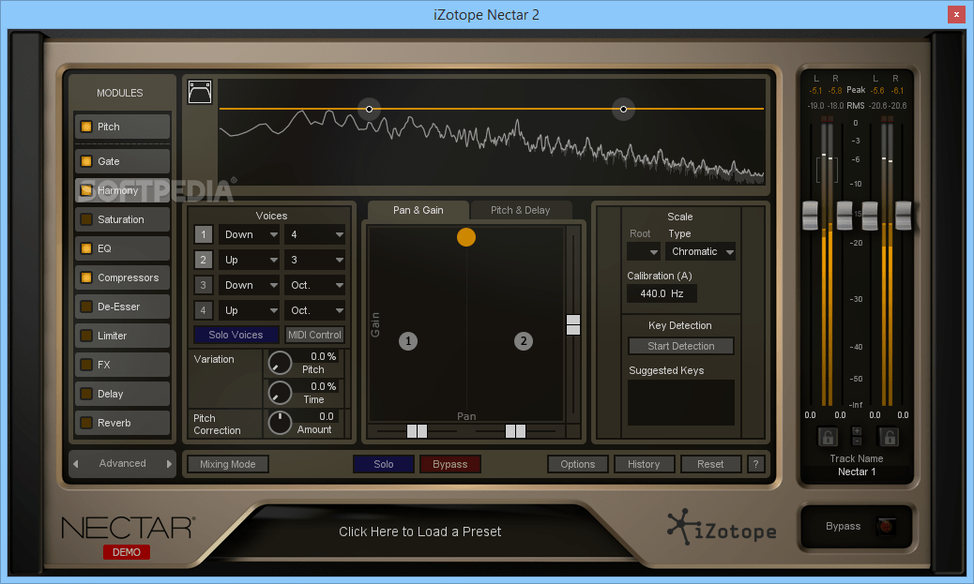Image resolution: width=974 pixels, height=584 pixels.
Task: Select the Pan & Gain tab
Action: (418, 210)
